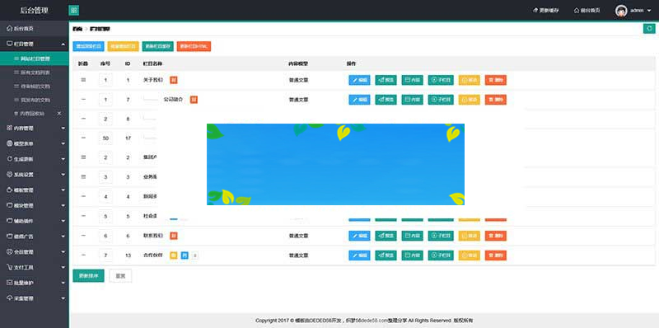Viewport: 659px width, 328px height.
Task: Click the orange badge next to 关于我们
Action: pos(174,80)
